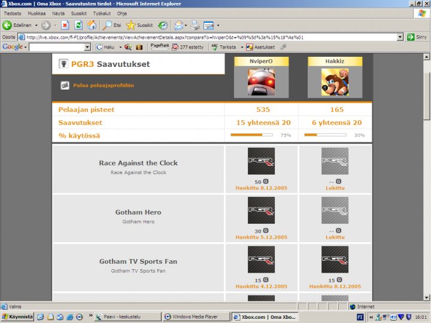Image resolution: width=431 pixels, height=323 pixels.
Task: Expand the quick launch chevron
Action: point(90,315)
